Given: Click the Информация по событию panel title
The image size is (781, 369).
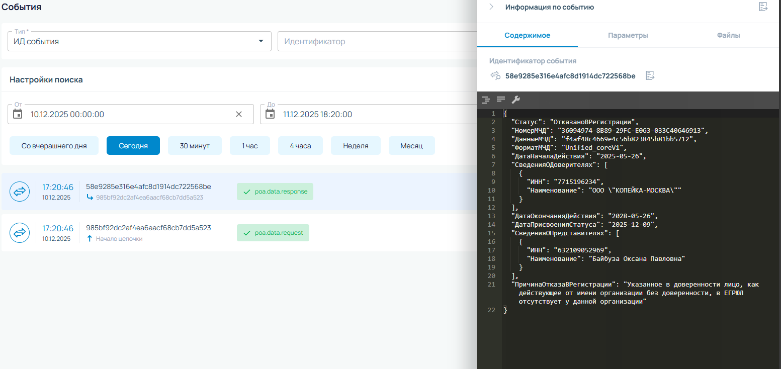Looking at the screenshot, I should (550, 7).
